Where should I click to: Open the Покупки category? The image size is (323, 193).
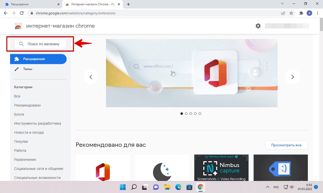(21, 141)
